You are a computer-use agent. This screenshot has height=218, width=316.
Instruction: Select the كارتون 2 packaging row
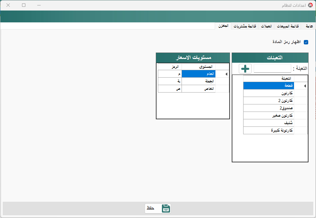coord(269,101)
